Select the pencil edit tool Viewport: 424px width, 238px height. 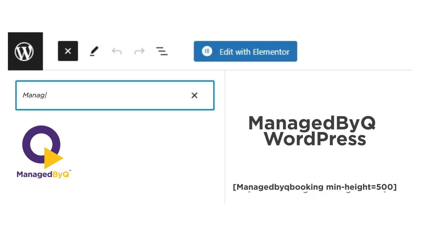[x=94, y=51]
